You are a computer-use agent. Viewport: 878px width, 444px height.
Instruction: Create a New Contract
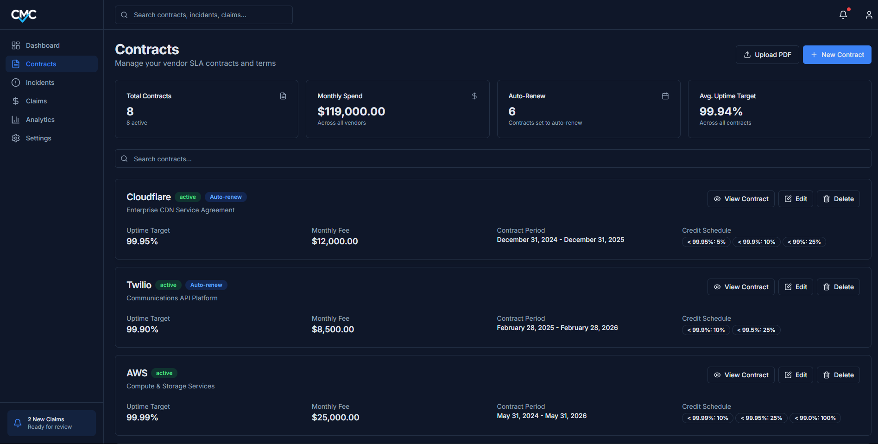pyautogui.click(x=837, y=55)
